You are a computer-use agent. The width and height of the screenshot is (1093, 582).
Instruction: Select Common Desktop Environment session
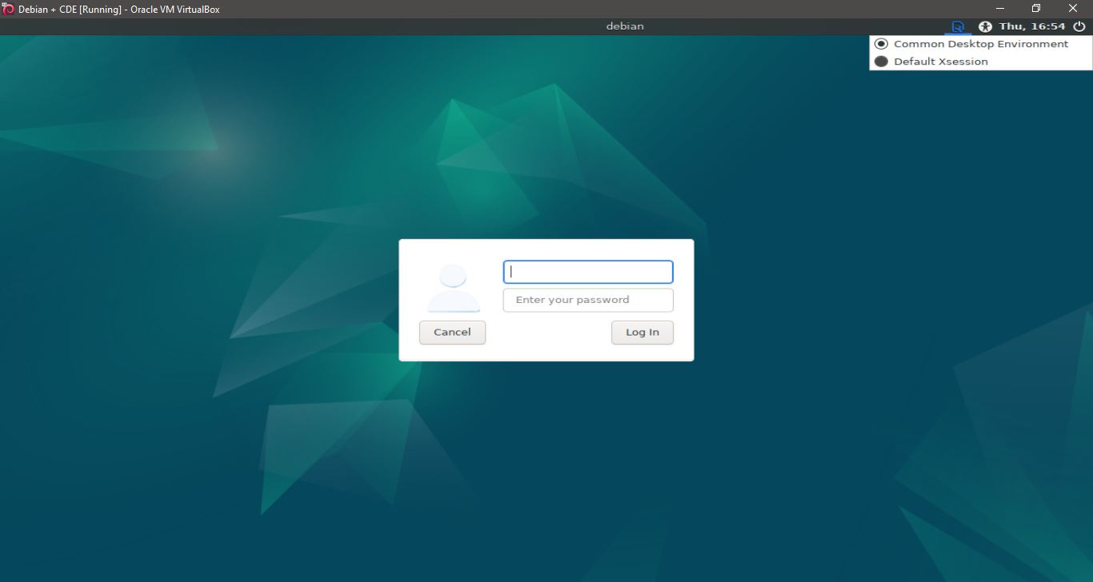tap(979, 44)
